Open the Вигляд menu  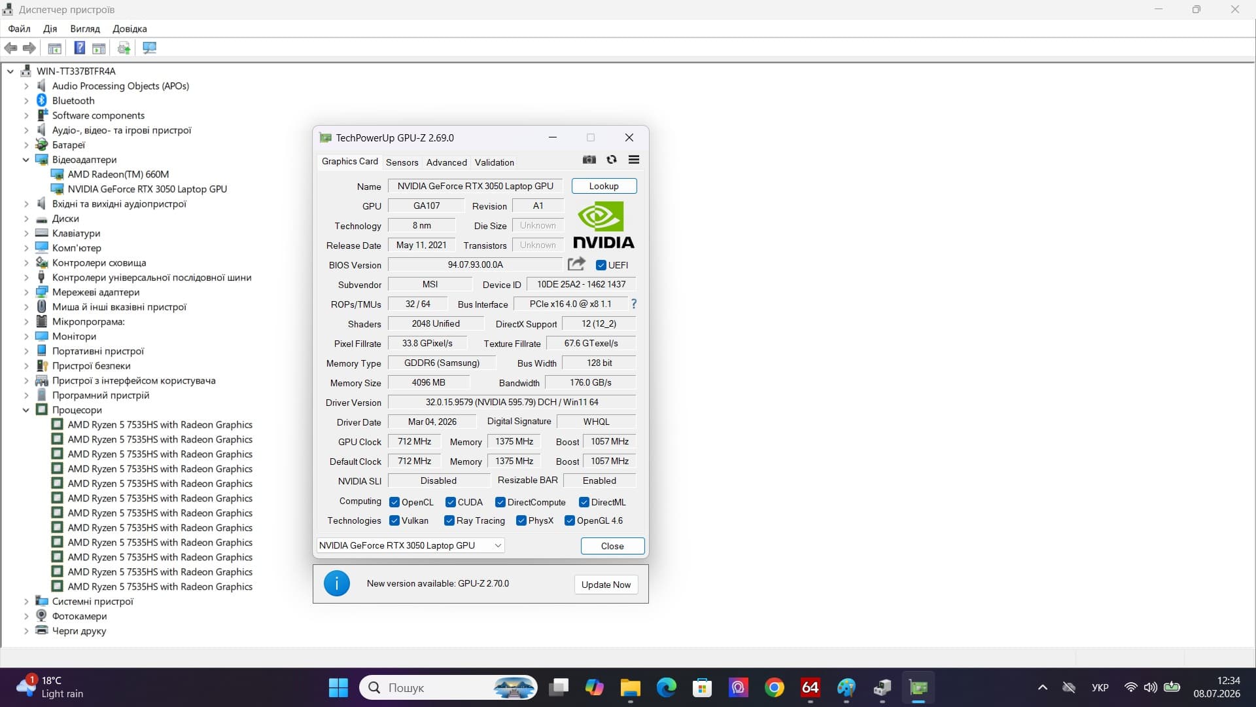(85, 29)
